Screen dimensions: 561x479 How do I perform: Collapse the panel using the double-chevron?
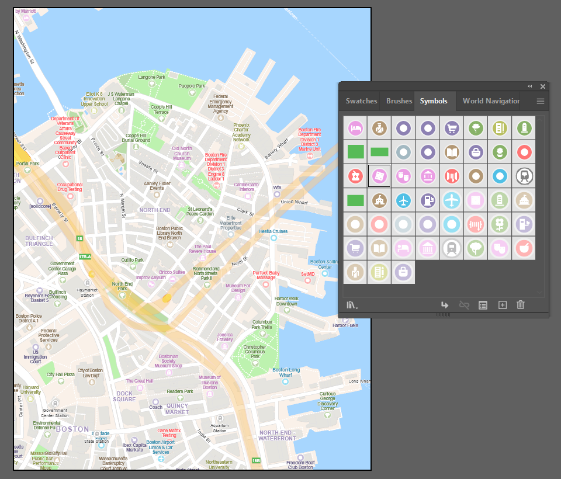(529, 86)
